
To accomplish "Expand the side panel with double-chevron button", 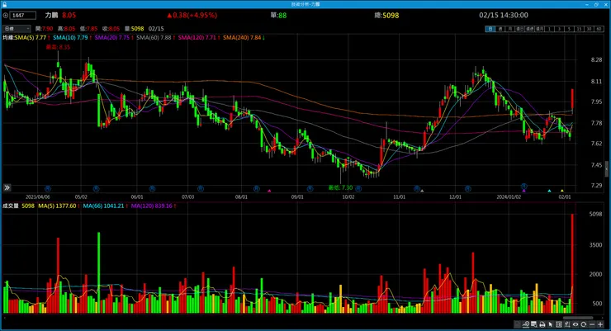I will (x=7, y=187).
